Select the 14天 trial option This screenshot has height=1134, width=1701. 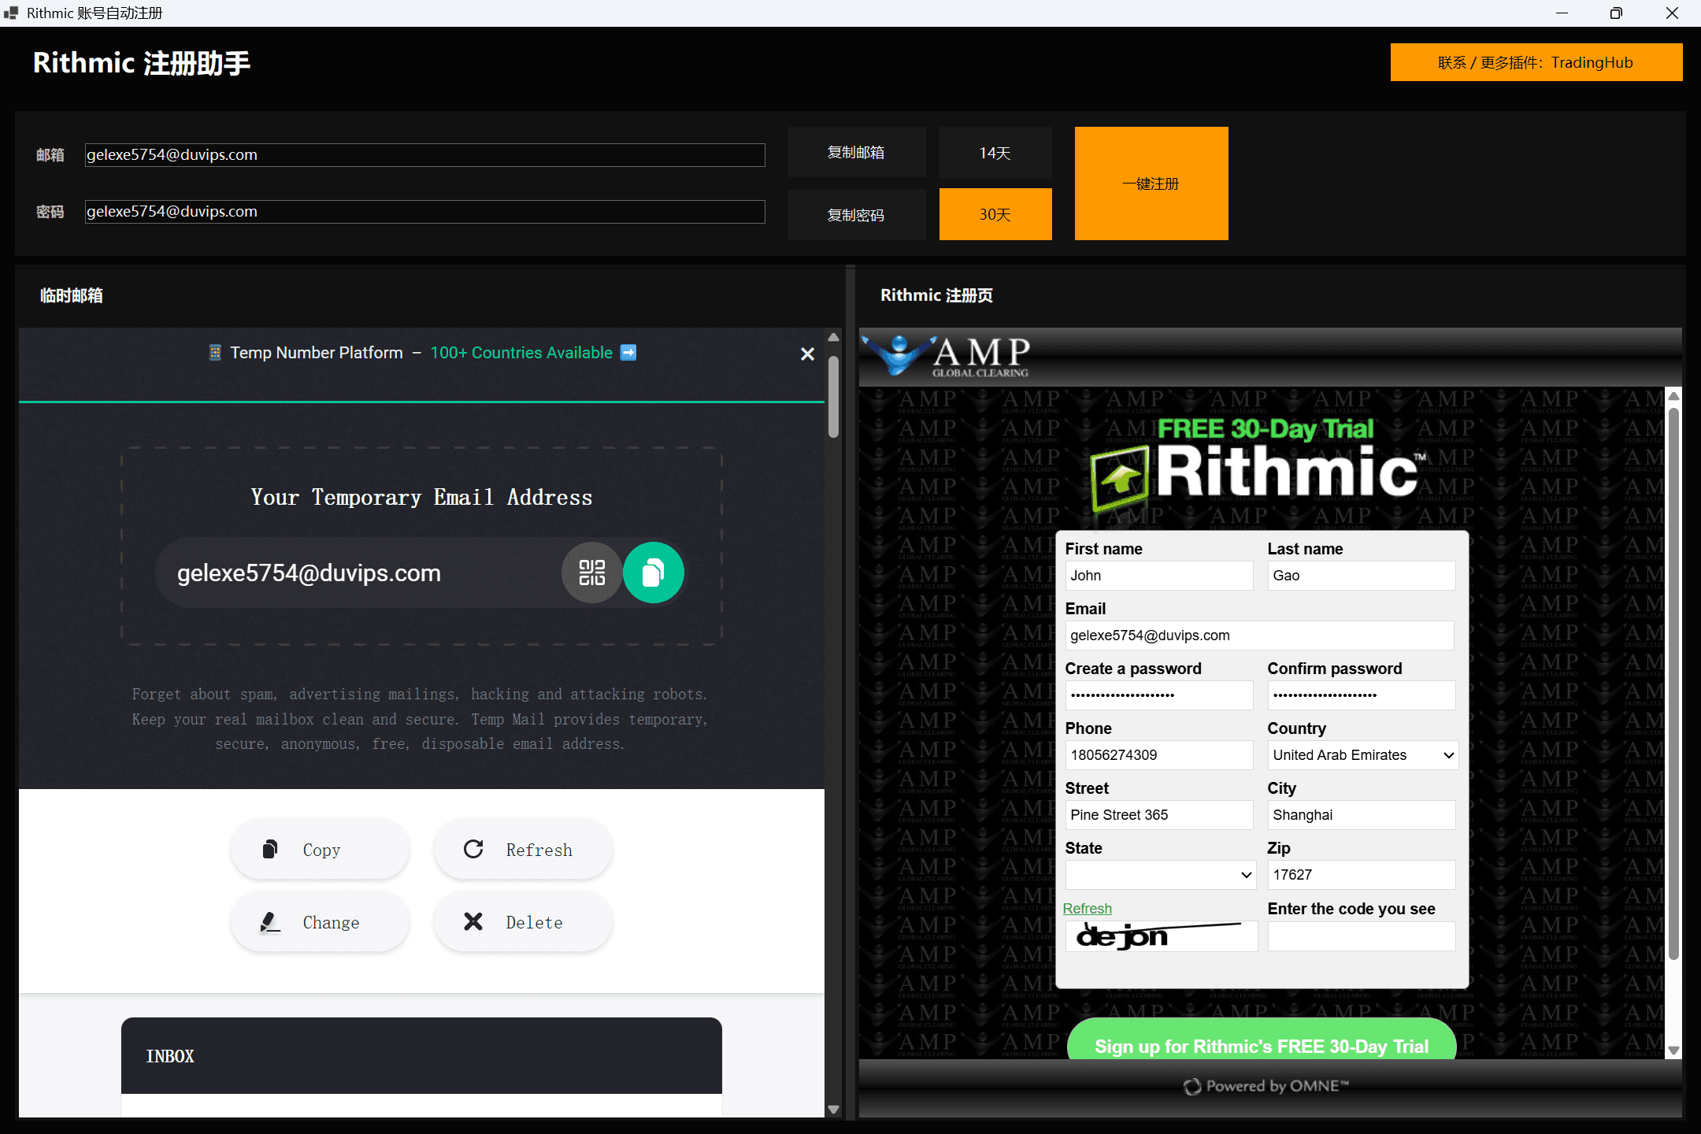tap(995, 153)
